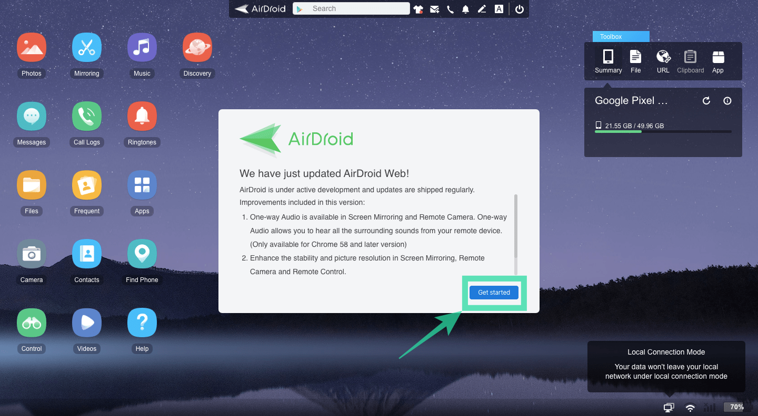This screenshot has height=416, width=758.
Task: Click the power sign-out icon in top bar
Action: point(520,9)
